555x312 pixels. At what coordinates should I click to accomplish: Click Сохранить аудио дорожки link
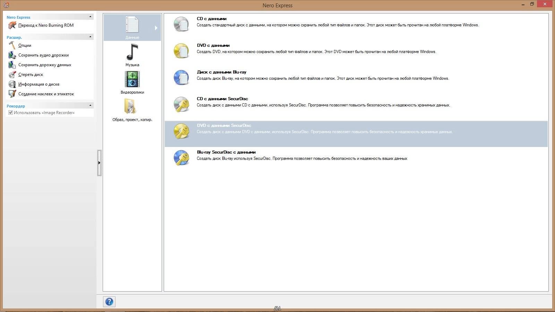pyautogui.click(x=43, y=55)
